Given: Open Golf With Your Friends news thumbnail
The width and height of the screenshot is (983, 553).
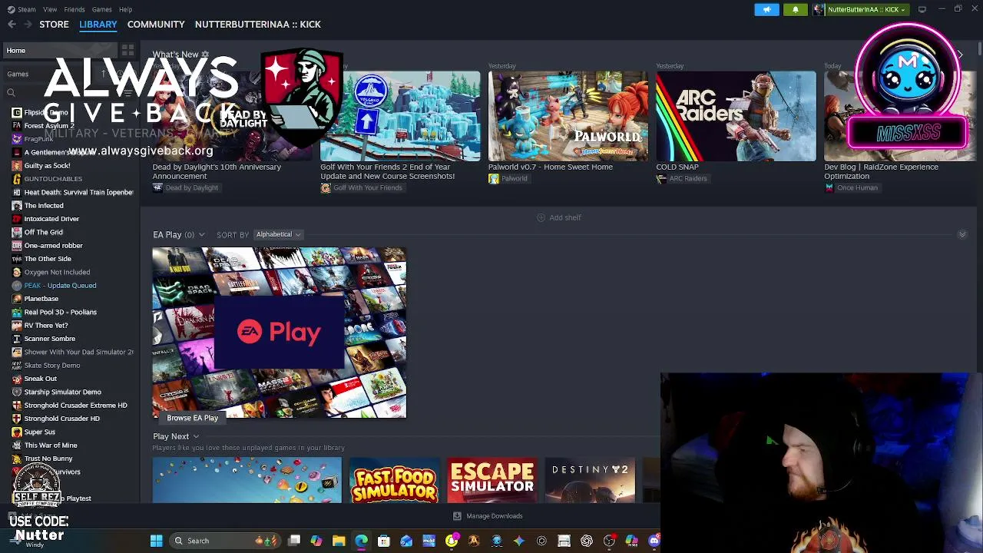Looking at the screenshot, I should click(400, 116).
